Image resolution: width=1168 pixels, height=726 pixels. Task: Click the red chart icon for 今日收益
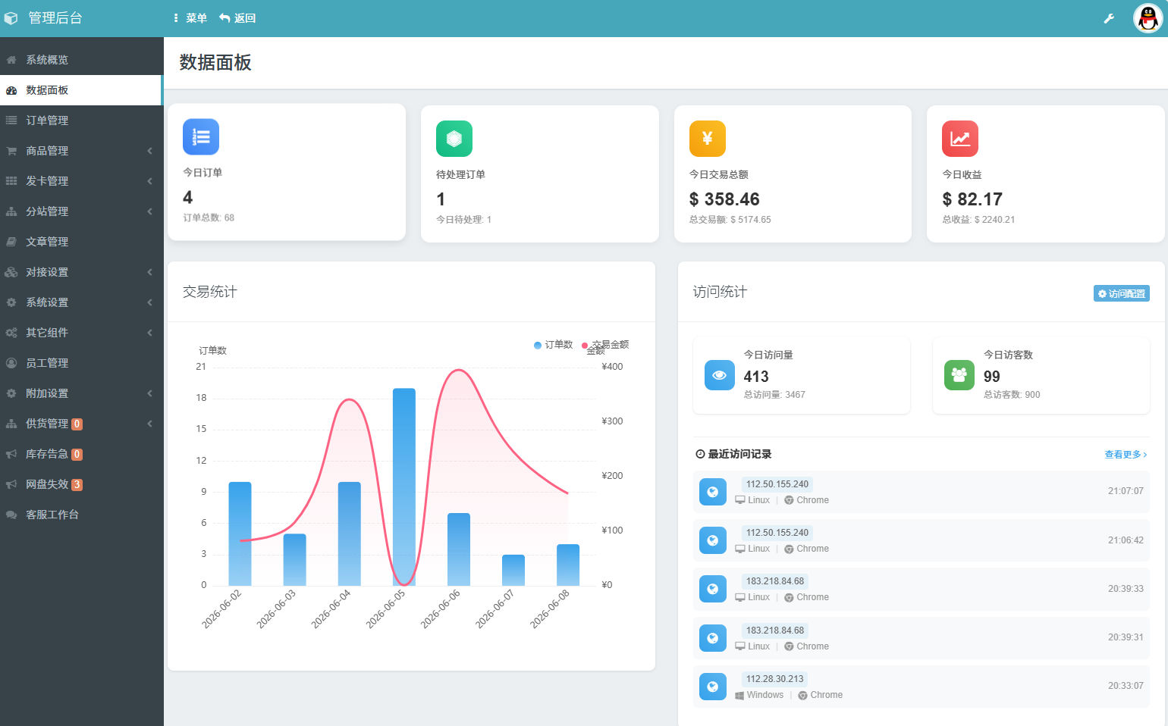(x=960, y=139)
